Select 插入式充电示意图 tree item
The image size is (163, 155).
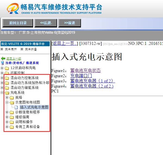click(34, 107)
